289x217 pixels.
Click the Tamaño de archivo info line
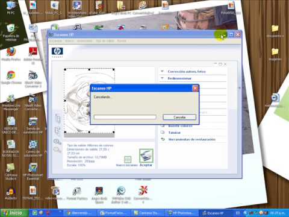(x=87, y=157)
